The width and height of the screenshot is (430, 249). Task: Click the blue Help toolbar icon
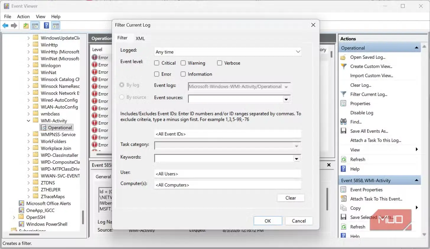[x=46, y=26]
